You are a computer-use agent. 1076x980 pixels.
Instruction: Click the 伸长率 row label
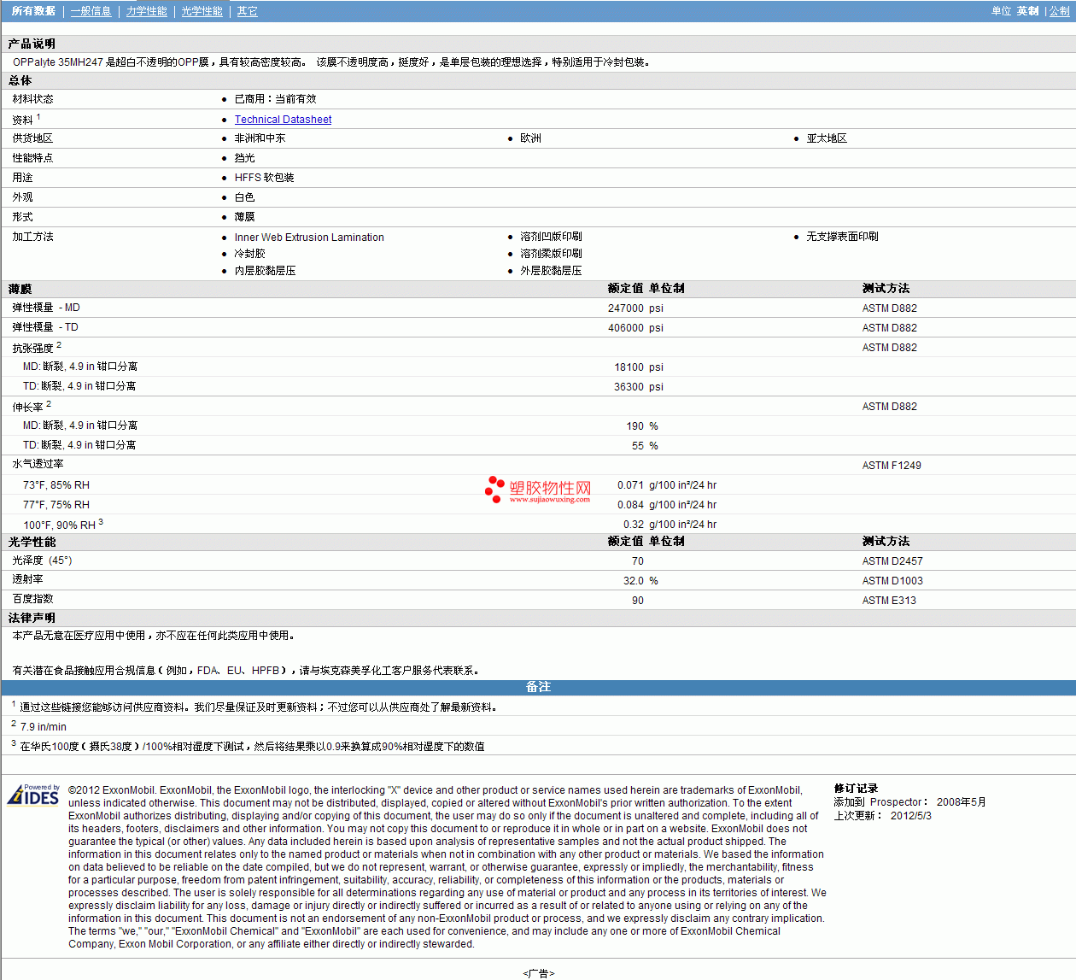(27, 407)
